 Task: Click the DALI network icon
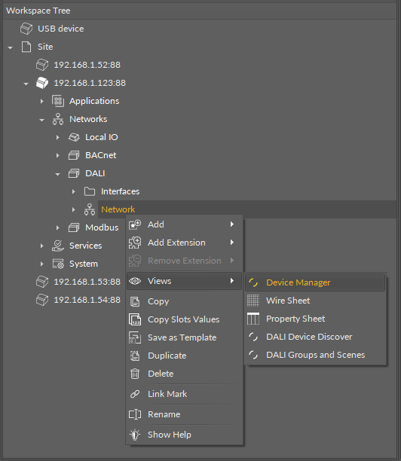(74, 173)
